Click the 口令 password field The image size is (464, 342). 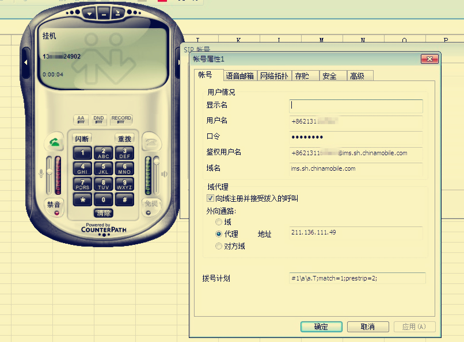point(356,137)
